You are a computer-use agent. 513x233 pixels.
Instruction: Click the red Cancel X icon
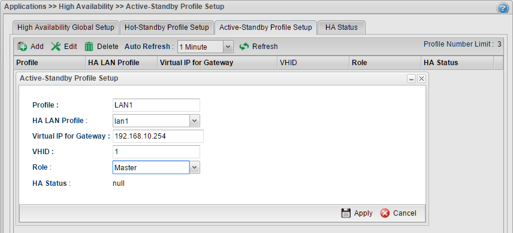click(385, 213)
